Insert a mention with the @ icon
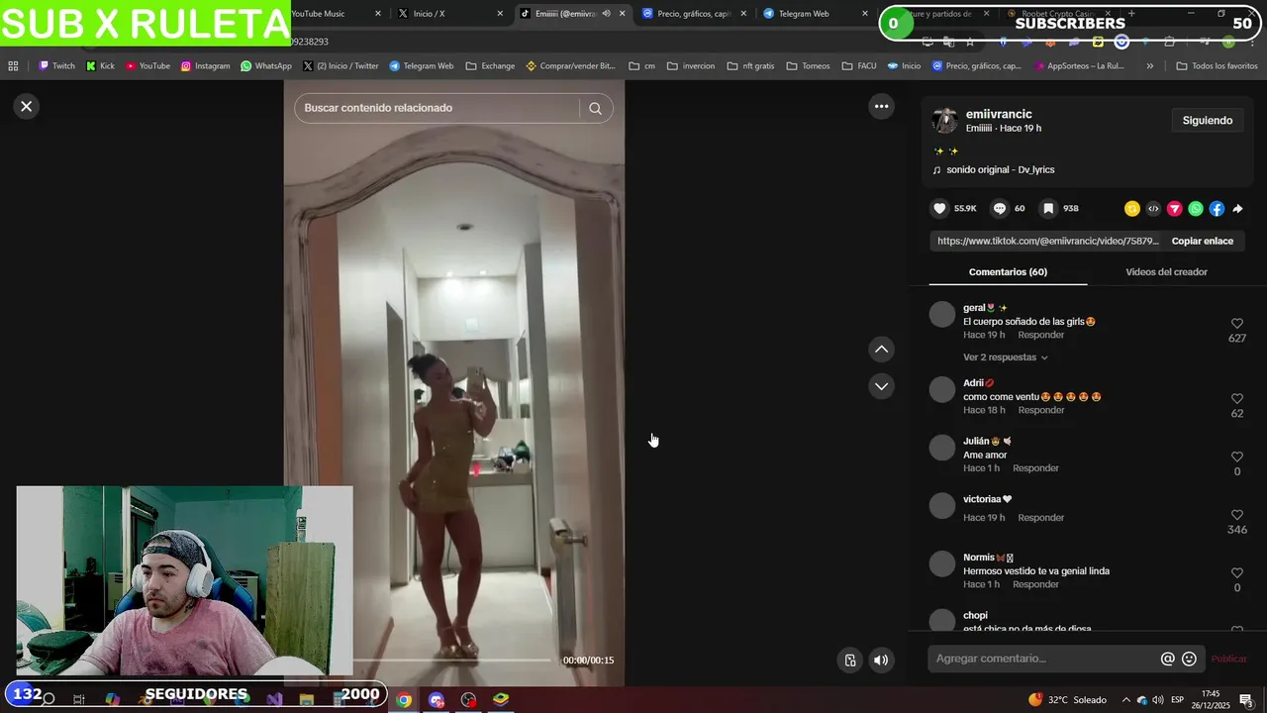This screenshot has width=1267, height=713. 1168,659
